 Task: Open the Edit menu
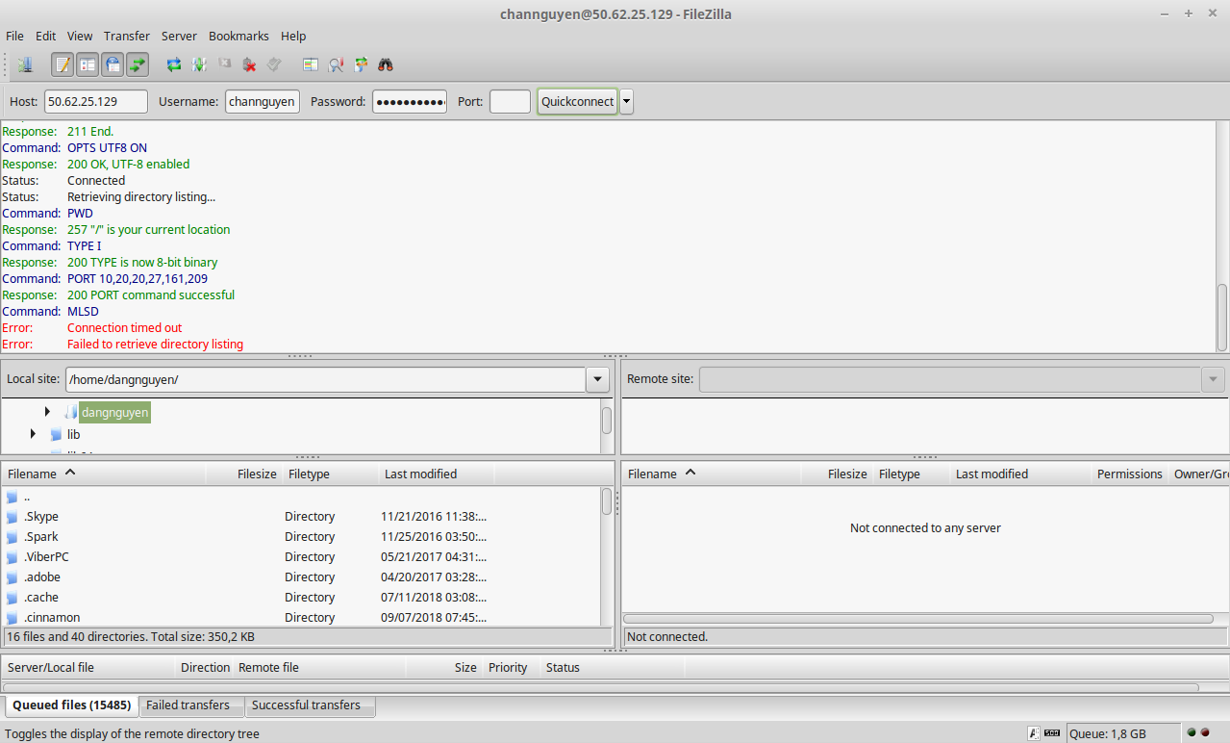45,36
